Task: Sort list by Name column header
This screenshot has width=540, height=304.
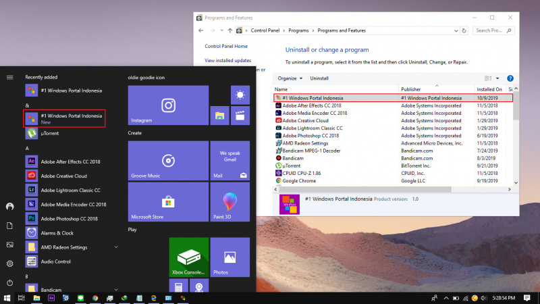Action: pyautogui.click(x=335, y=89)
